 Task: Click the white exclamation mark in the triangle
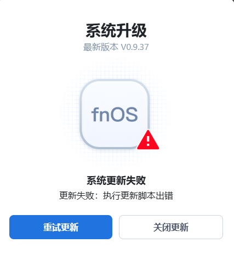click(148, 141)
